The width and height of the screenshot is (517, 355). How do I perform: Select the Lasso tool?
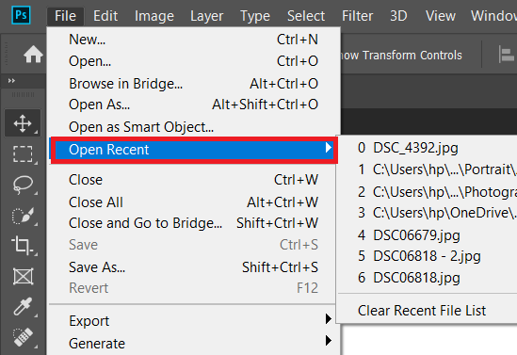[x=23, y=185]
